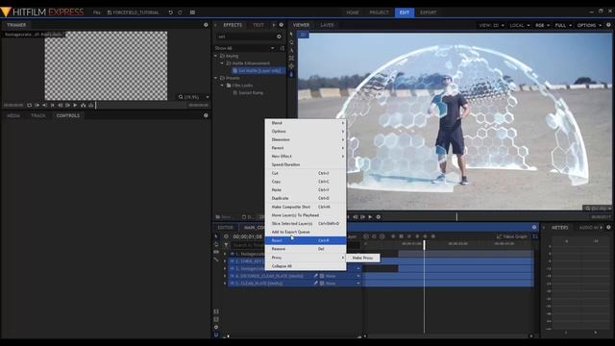Choose the Text tool in viewer toolbar
The image size is (615, 346).
291,50
